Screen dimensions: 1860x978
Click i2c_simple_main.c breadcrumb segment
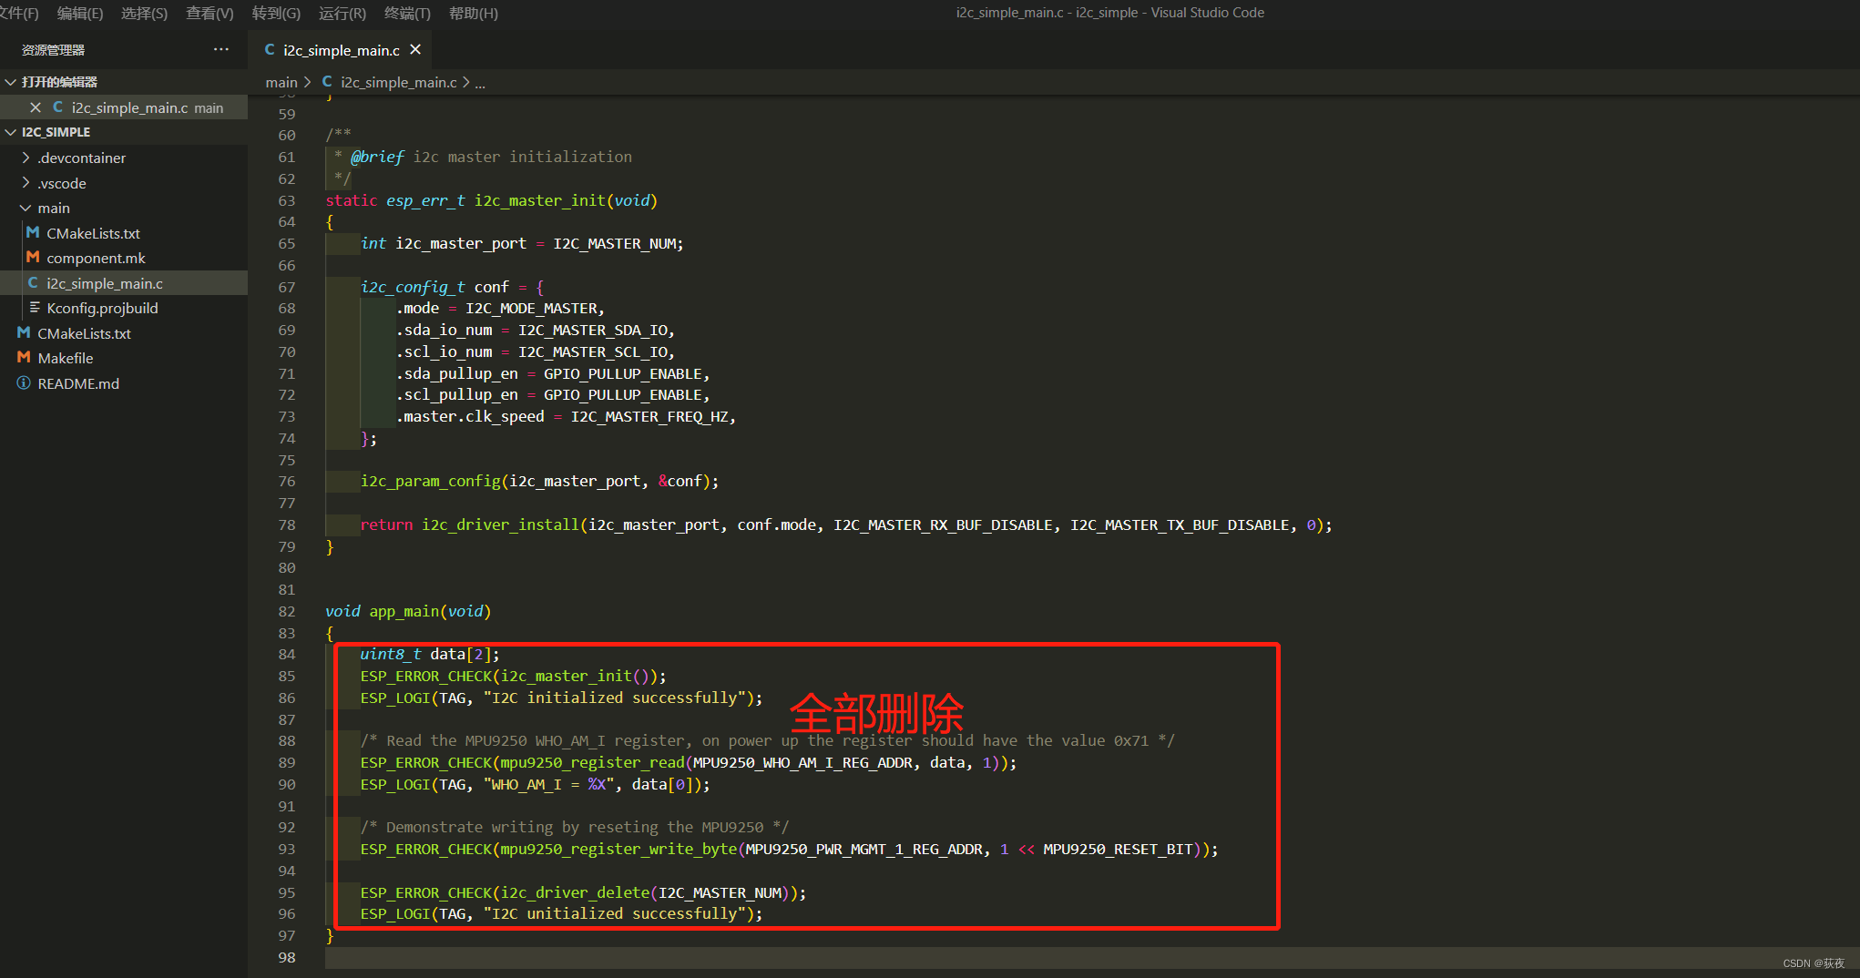coord(399,82)
